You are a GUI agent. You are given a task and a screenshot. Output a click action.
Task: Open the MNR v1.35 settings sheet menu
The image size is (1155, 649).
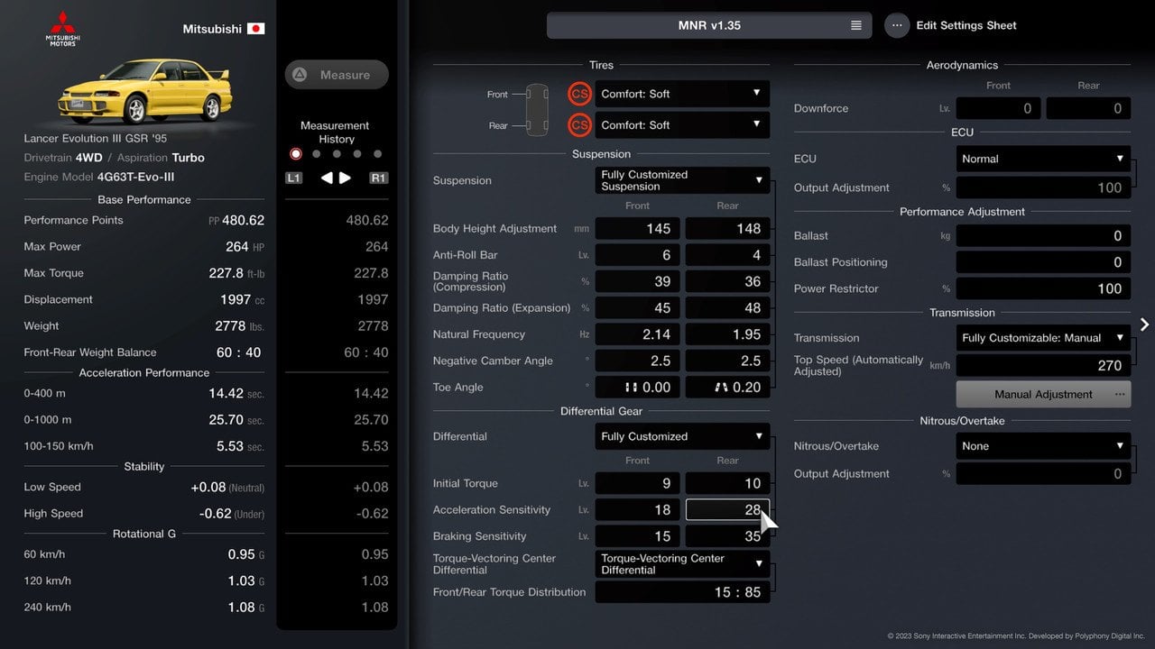coord(709,25)
